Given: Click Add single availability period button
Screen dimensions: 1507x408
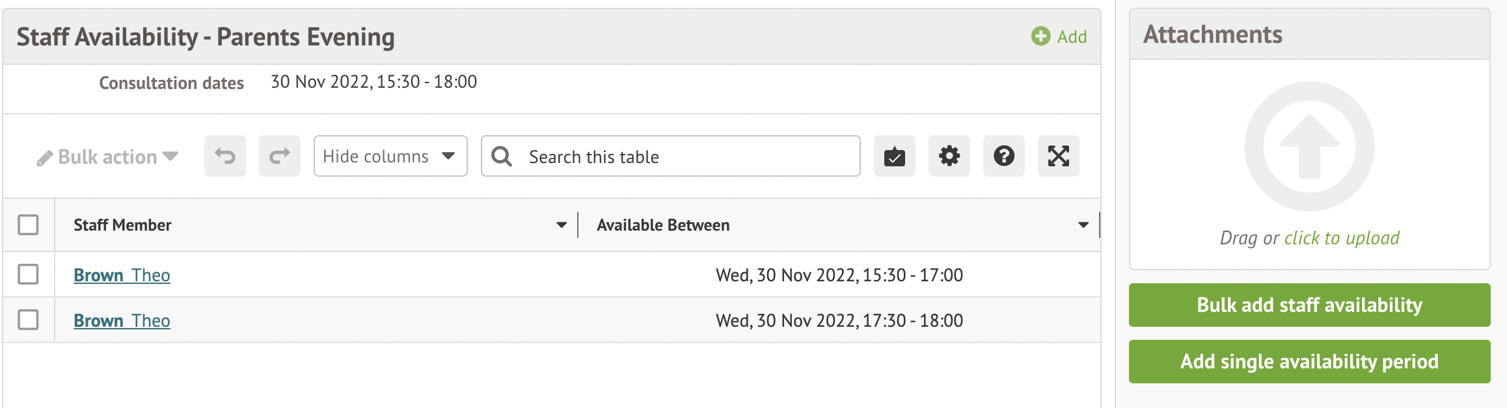Looking at the screenshot, I should pyautogui.click(x=1309, y=361).
